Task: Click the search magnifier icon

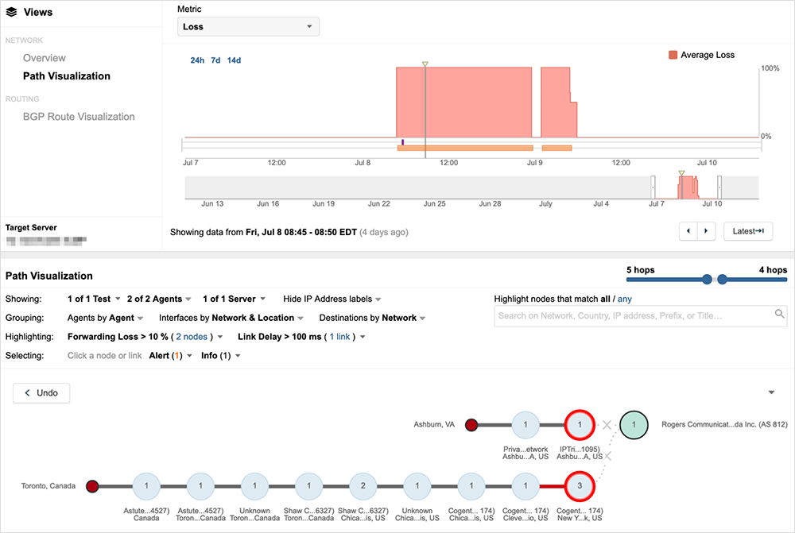Action: click(780, 315)
